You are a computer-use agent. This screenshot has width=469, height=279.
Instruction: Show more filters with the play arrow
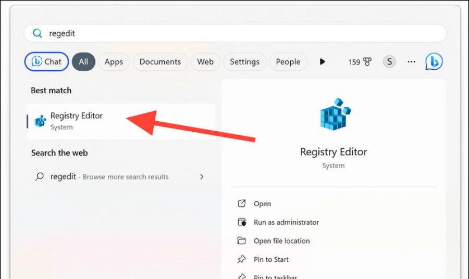322,61
